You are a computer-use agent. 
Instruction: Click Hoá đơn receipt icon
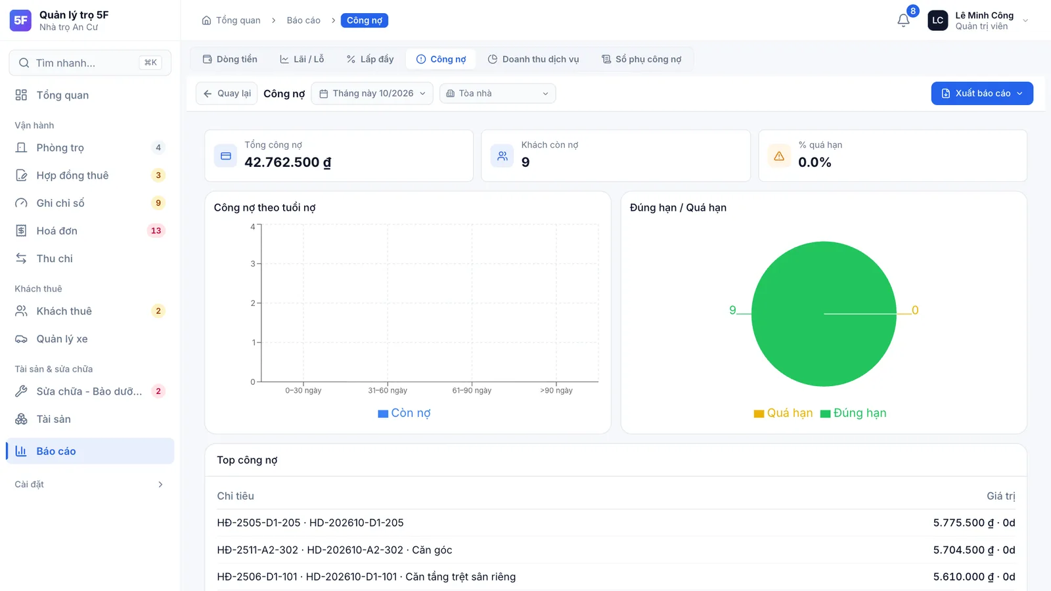(x=21, y=230)
